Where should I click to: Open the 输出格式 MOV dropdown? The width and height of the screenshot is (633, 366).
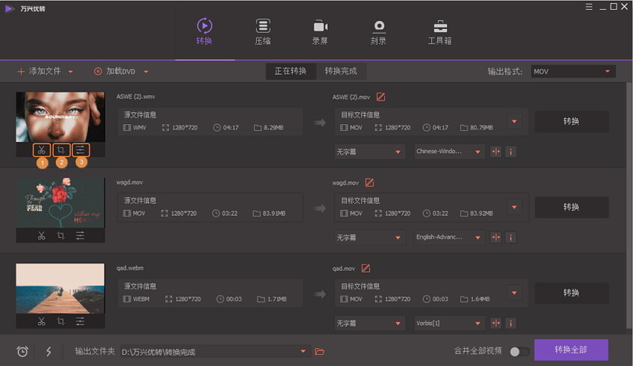click(573, 72)
